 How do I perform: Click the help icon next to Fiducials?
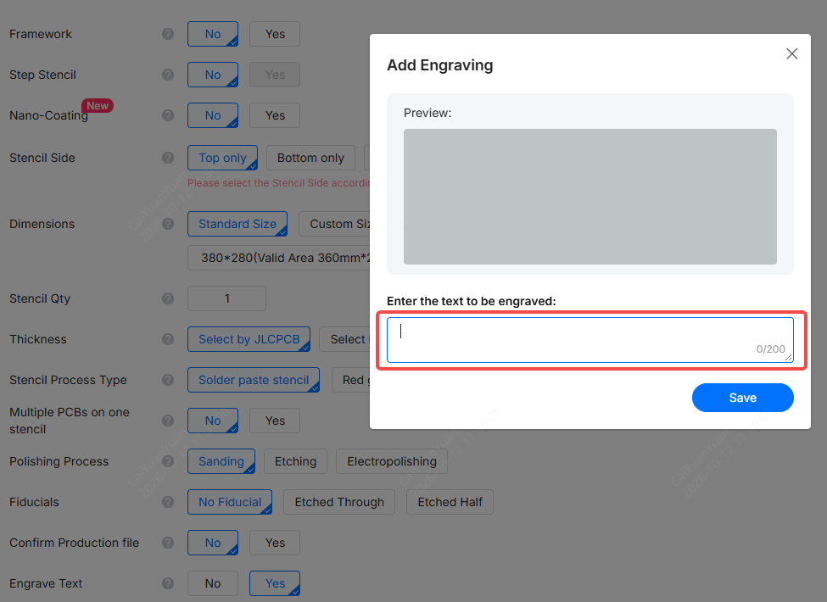(x=168, y=502)
